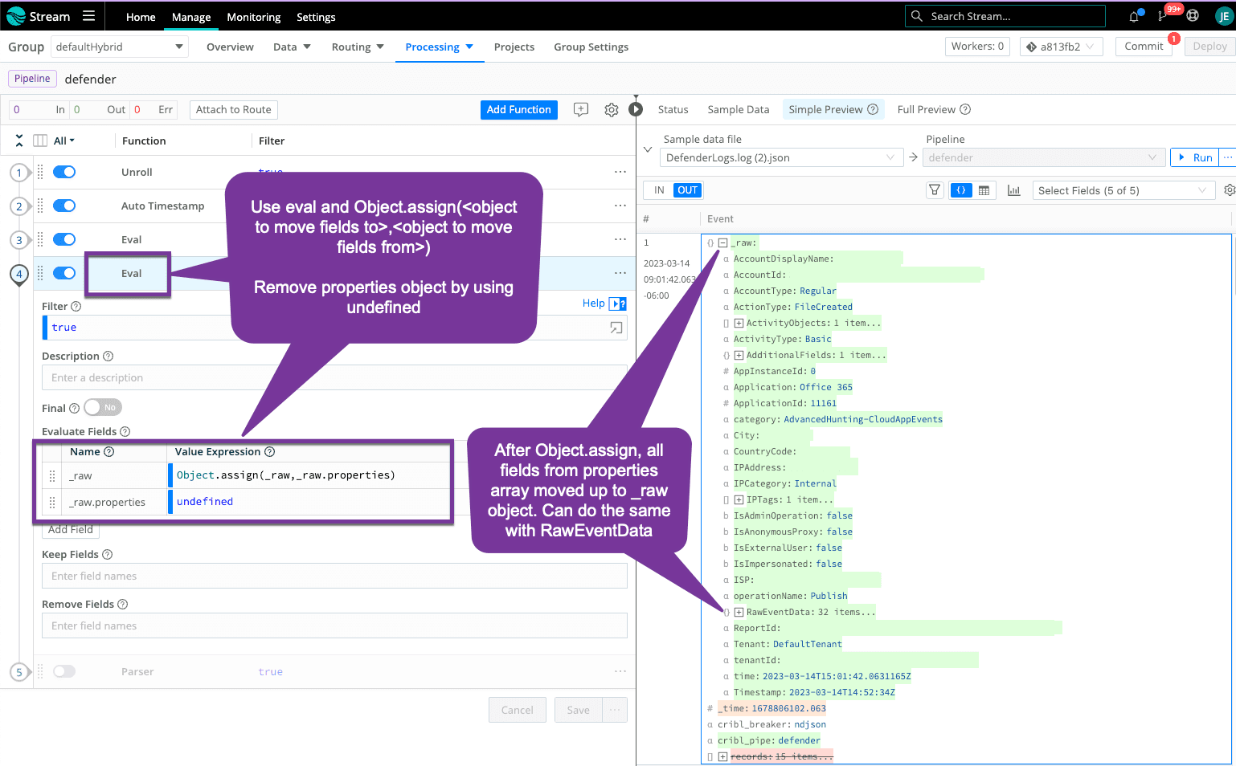
Task: Click the Attach to Route button
Action: click(233, 110)
